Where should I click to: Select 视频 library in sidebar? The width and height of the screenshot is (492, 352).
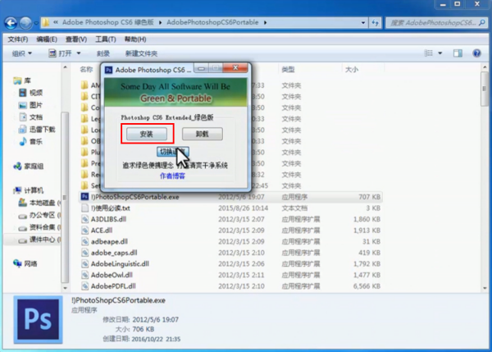click(31, 93)
